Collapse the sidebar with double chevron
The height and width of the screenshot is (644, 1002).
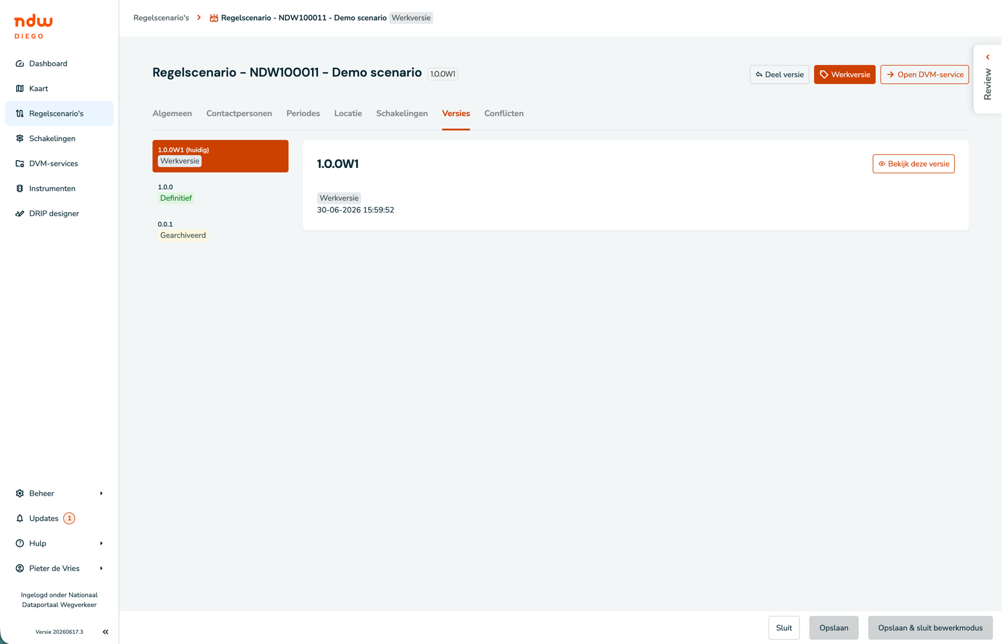(105, 632)
